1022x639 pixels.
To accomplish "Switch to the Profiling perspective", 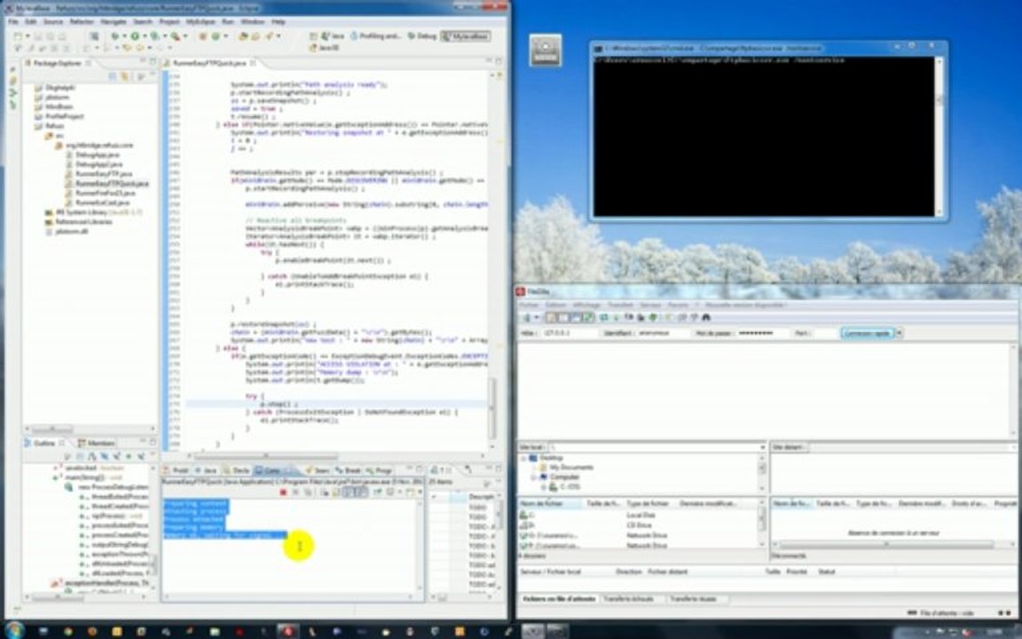I will pyautogui.click(x=375, y=36).
